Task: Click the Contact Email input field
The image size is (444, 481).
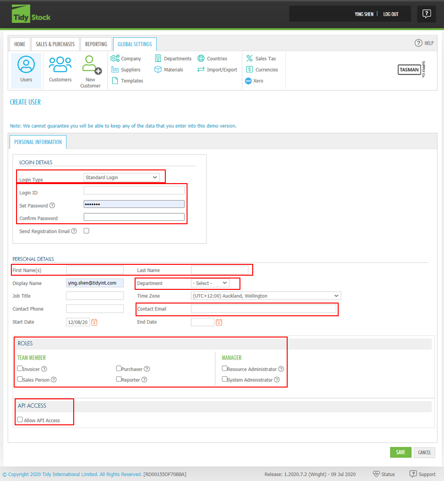Action: 263,309
